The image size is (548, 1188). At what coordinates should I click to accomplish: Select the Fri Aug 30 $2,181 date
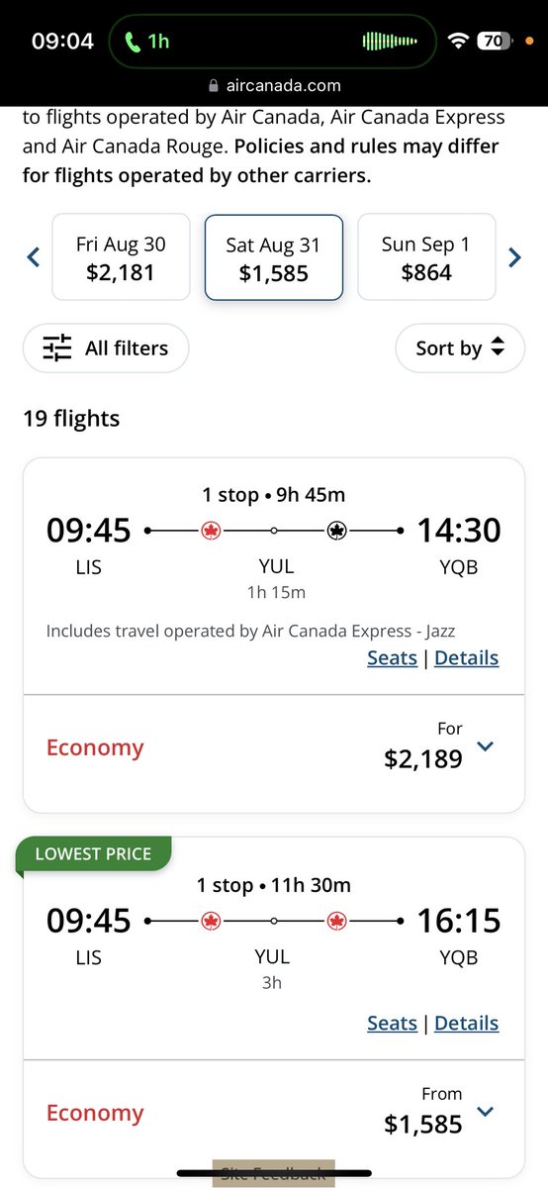pos(121,257)
